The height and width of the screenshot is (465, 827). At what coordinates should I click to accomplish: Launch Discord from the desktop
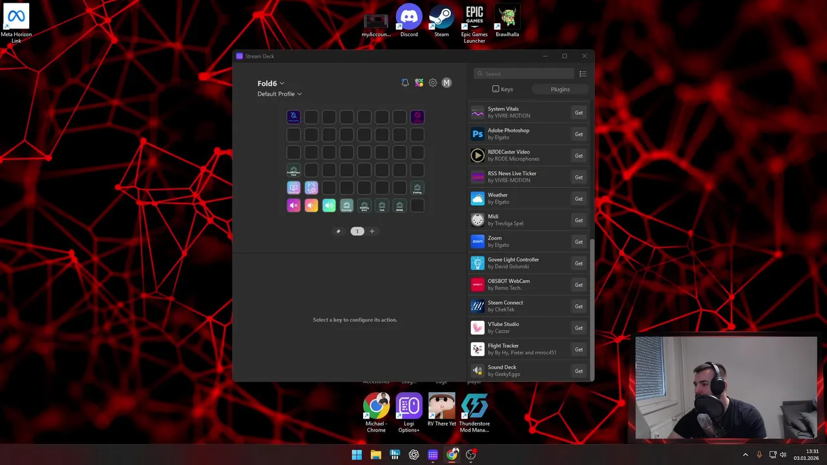409,21
